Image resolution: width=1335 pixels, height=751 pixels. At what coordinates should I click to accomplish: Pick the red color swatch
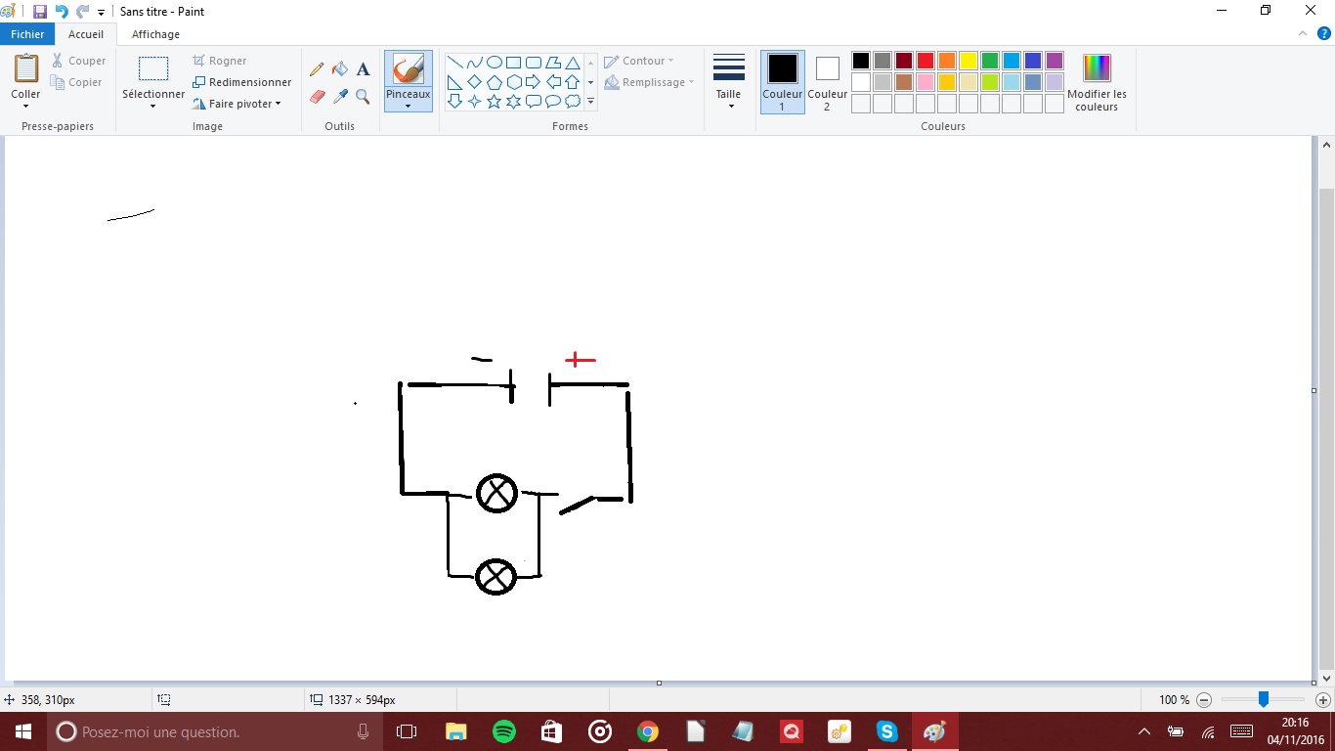click(926, 61)
